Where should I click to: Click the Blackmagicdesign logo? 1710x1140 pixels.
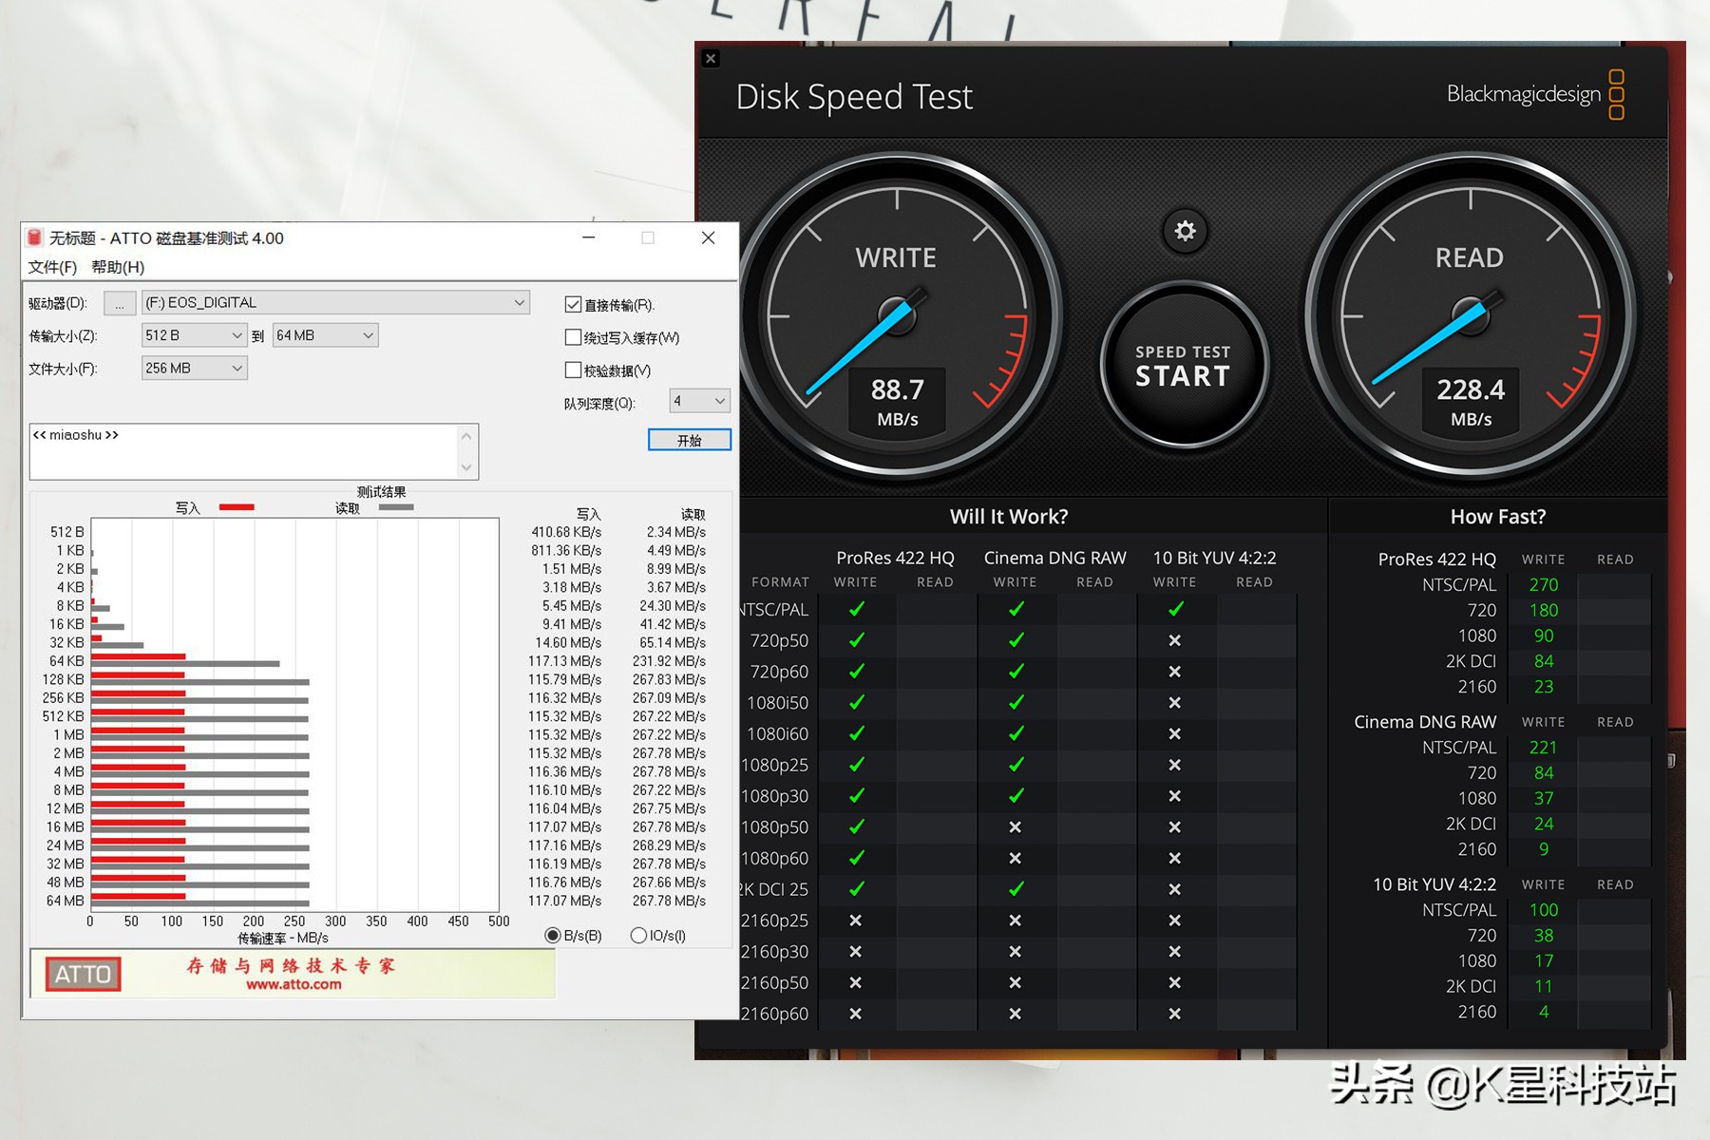(1534, 95)
